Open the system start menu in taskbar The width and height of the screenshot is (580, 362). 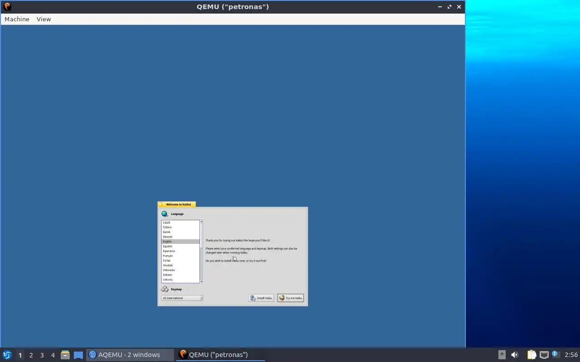point(7,355)
